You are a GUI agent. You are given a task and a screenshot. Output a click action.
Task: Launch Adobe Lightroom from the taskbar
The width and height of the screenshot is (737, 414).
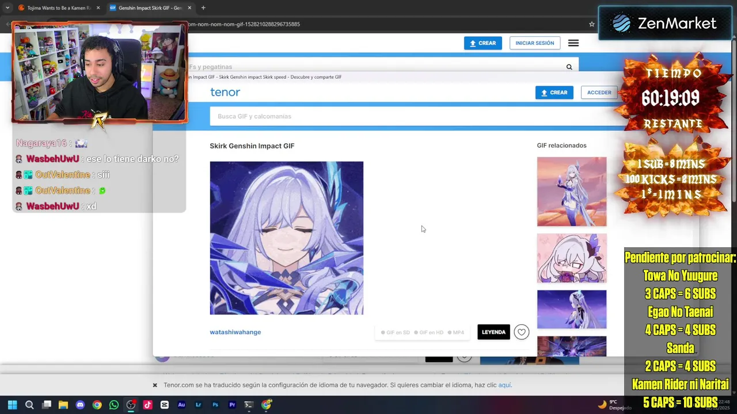pyautogui.click(x=198, y=405)
